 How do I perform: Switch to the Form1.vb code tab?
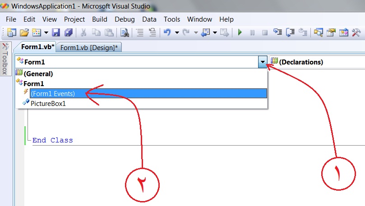click(x=37, y=47)
